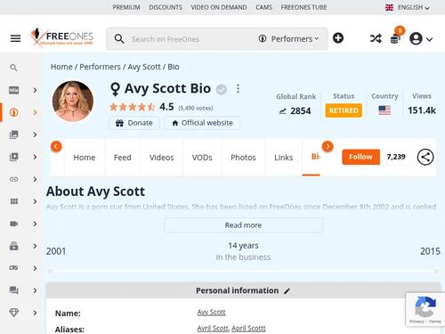Open FREEONES TUBE top link
The image size is (445, 334).
tap(303, 7)
